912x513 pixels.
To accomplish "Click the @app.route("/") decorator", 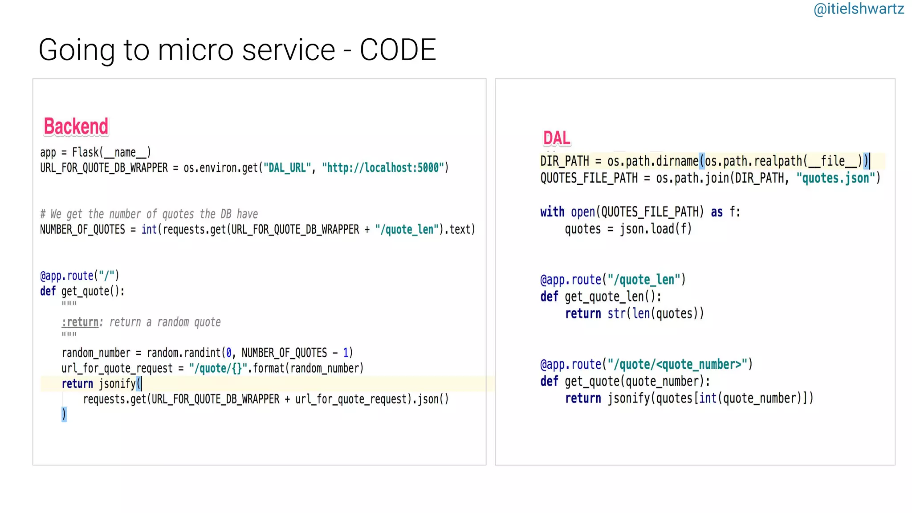I will click(x=80, y=276).
